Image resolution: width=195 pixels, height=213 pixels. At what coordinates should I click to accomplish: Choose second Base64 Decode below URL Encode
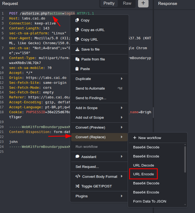point(156,183)
